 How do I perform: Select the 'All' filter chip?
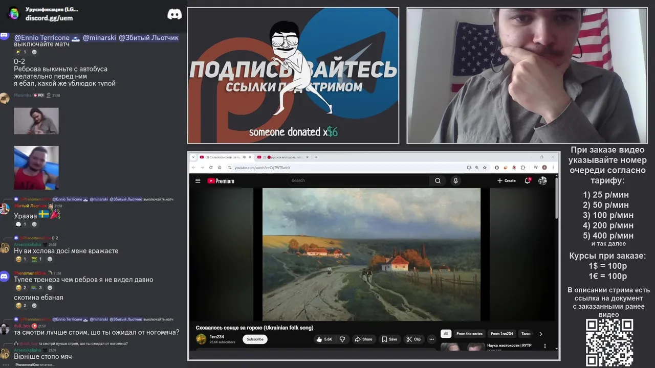pyautogui.click(x=446, y=334)
